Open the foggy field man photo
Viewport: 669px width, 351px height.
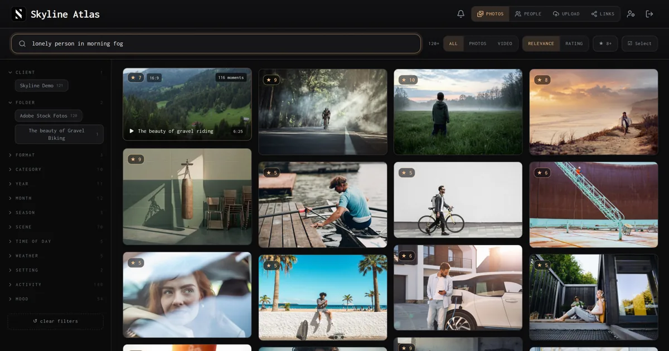coord(458,112)
